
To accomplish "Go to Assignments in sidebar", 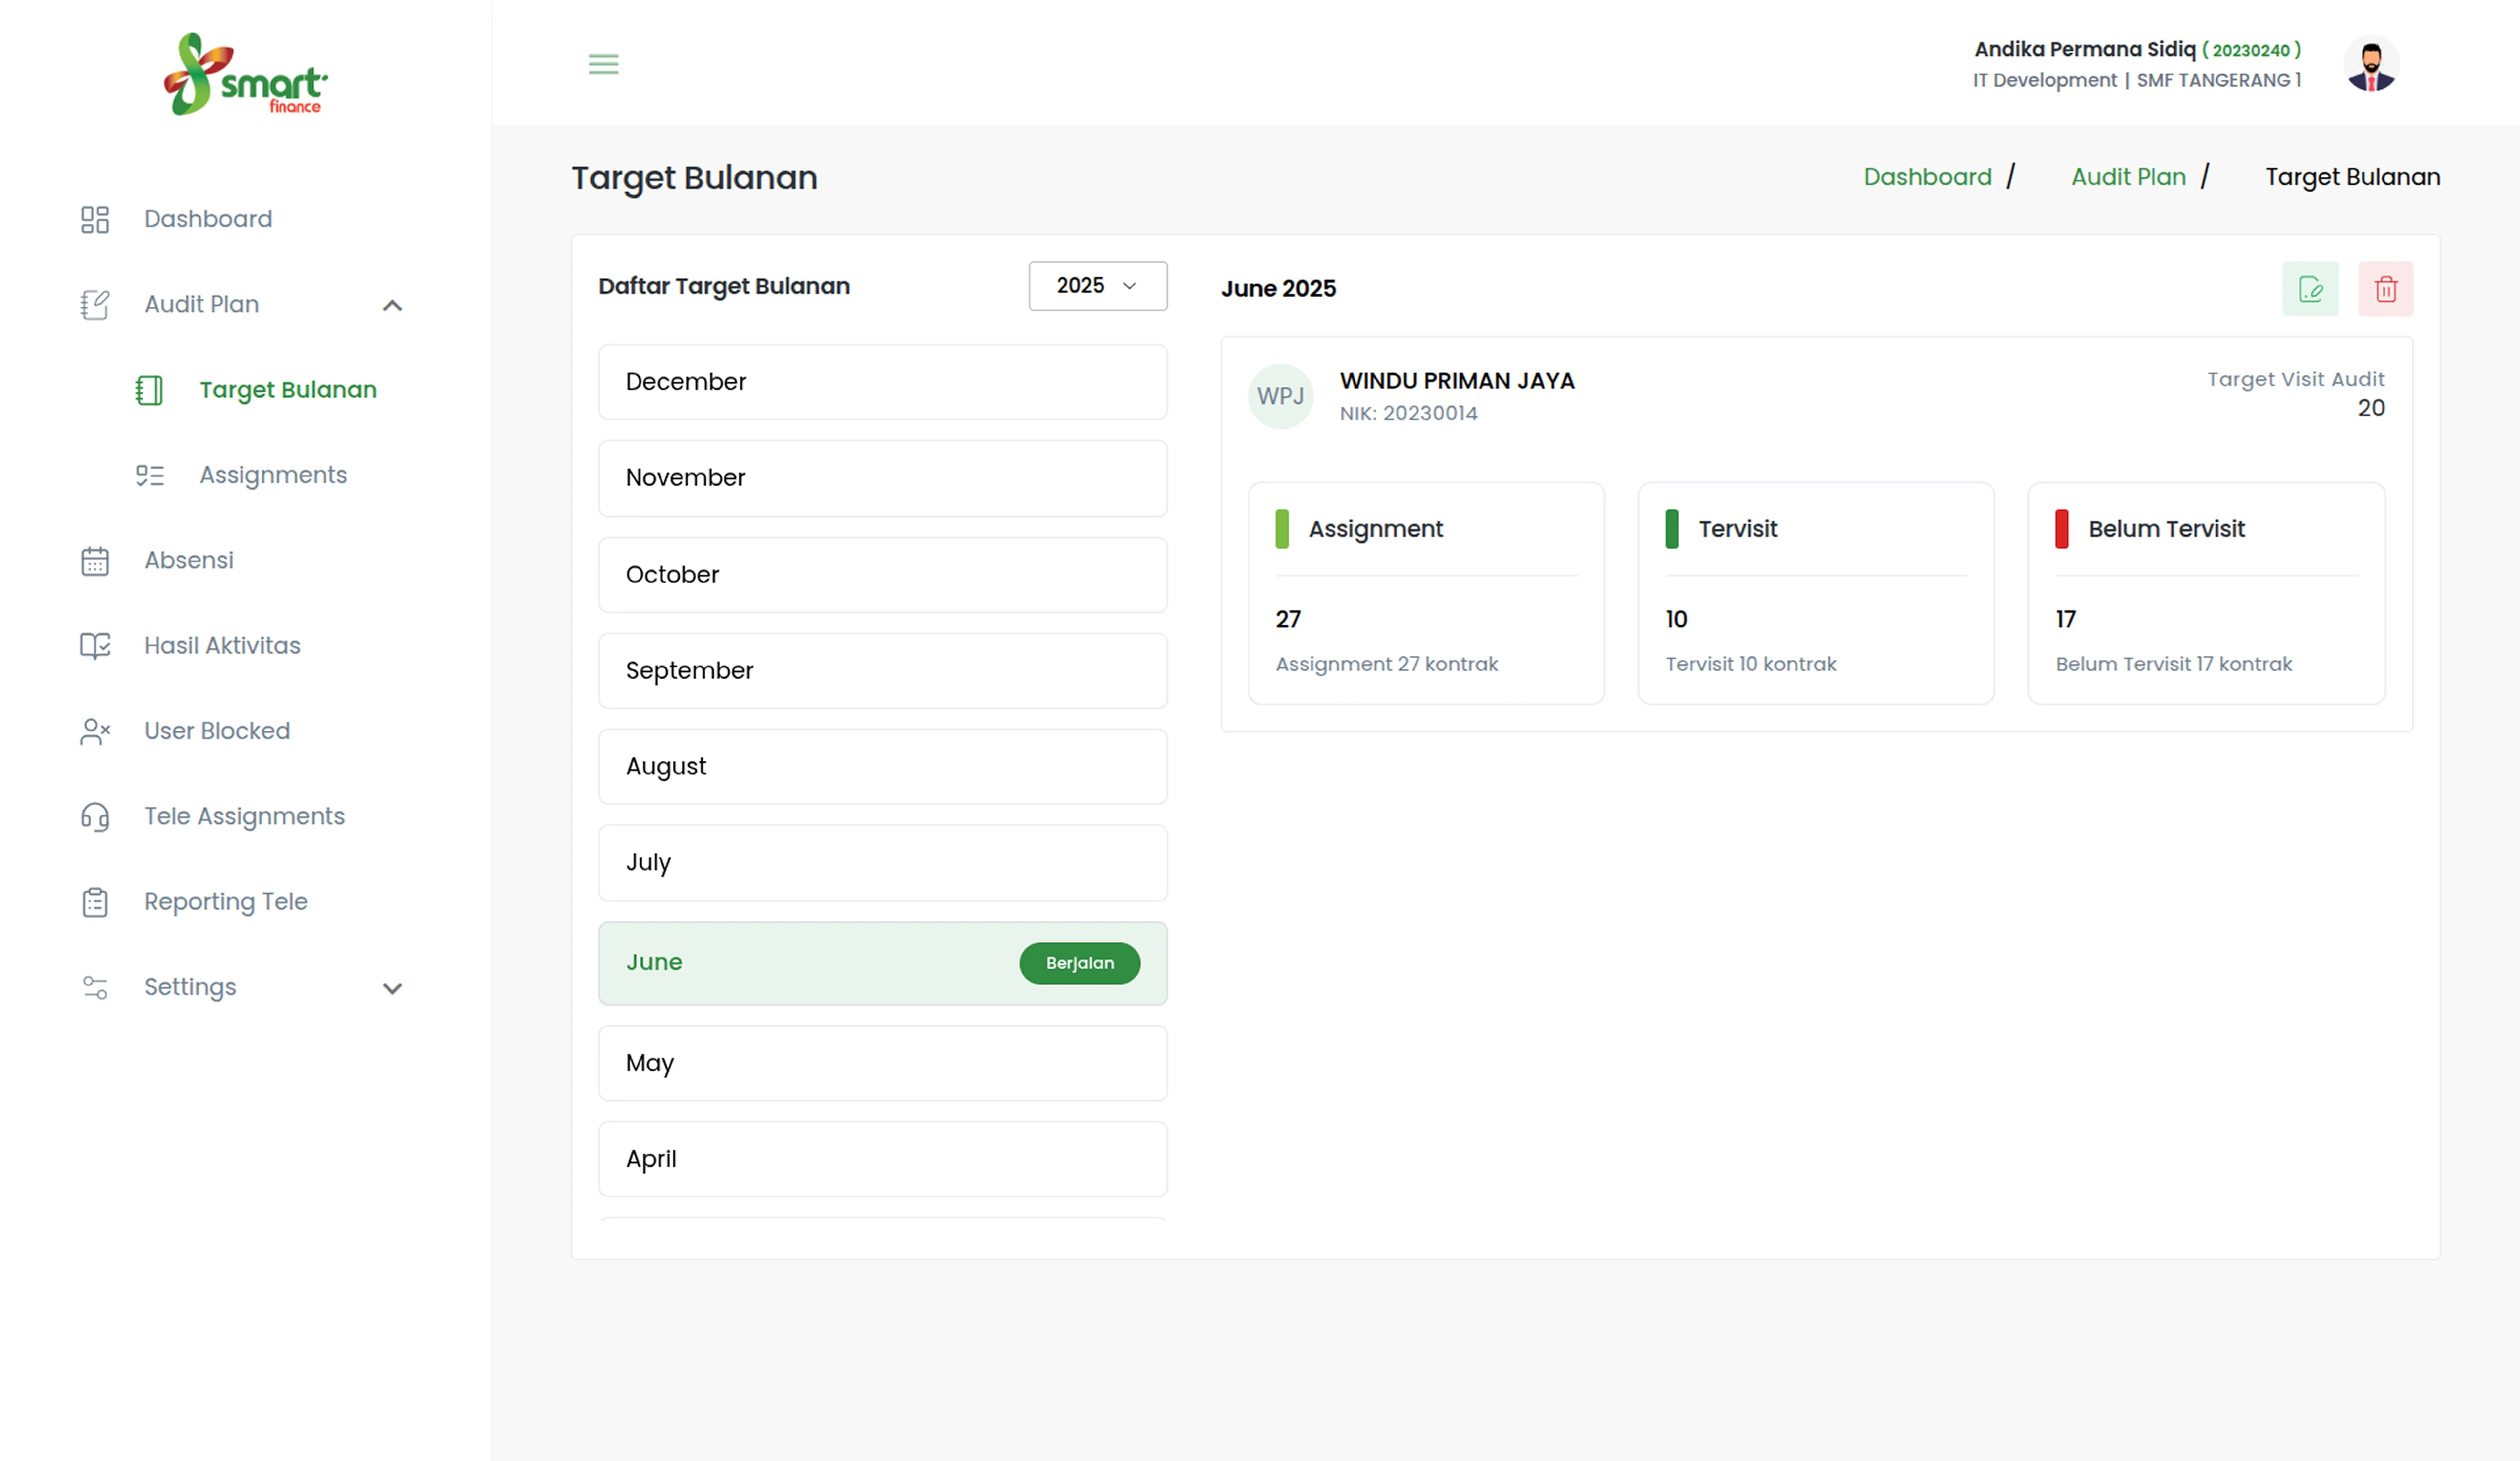I will [x=273, y=475].
